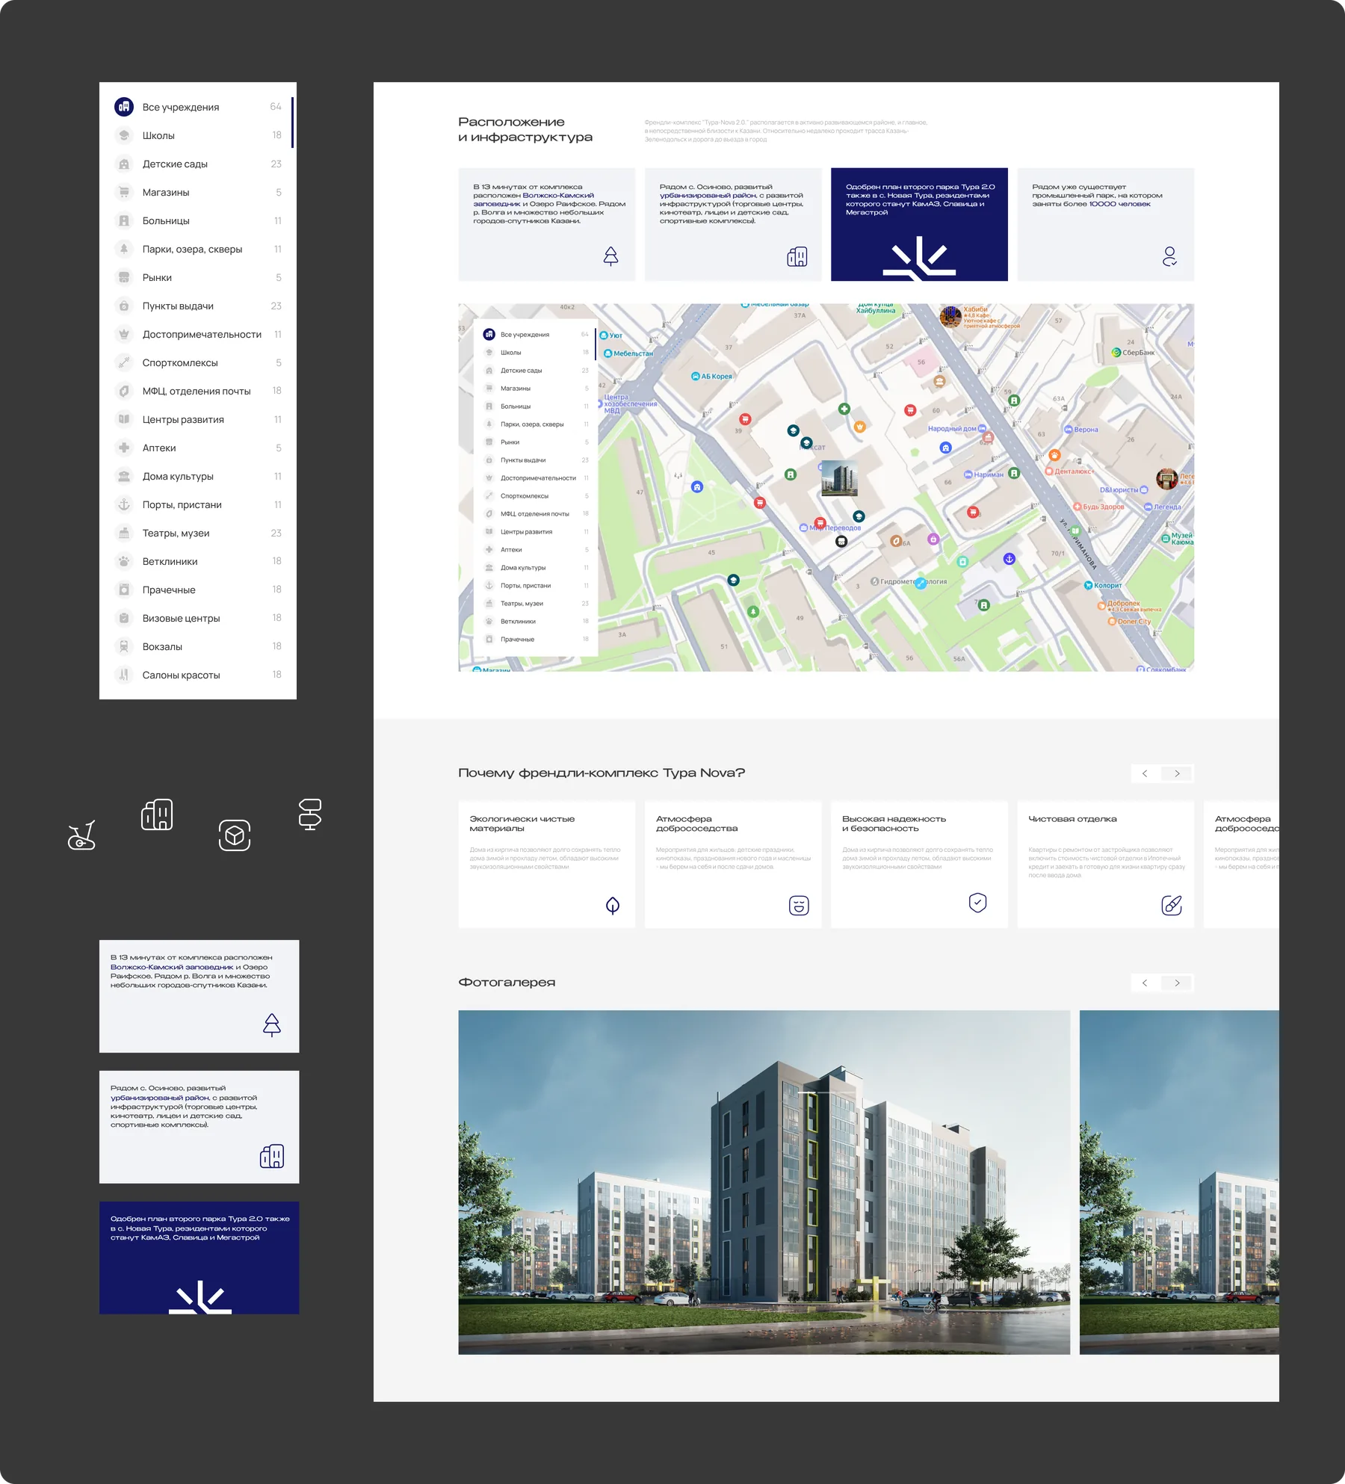
Task: Click 'Дома культуры' row in large list
Action: tap(198, 476)
